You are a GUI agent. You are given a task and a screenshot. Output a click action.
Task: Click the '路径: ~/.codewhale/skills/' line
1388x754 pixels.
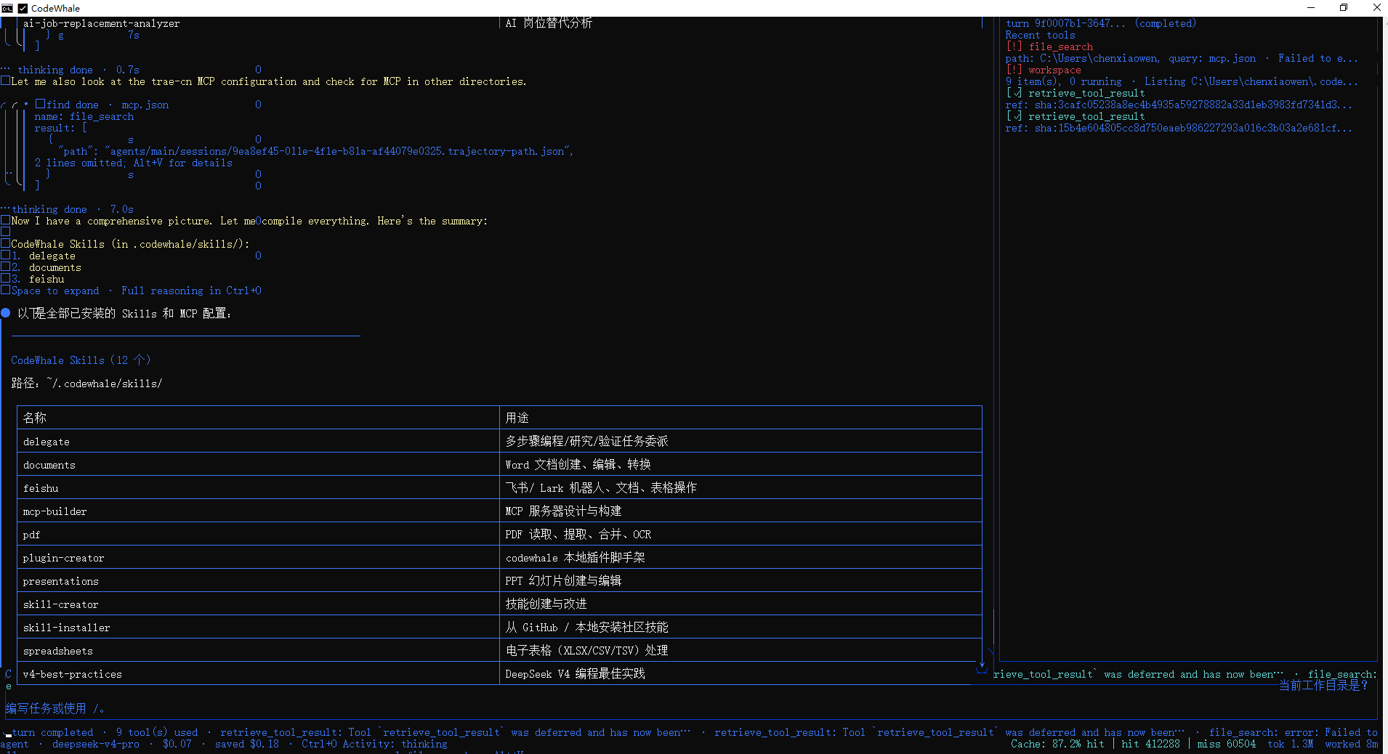pyautogui.click(x=86, y=383)
